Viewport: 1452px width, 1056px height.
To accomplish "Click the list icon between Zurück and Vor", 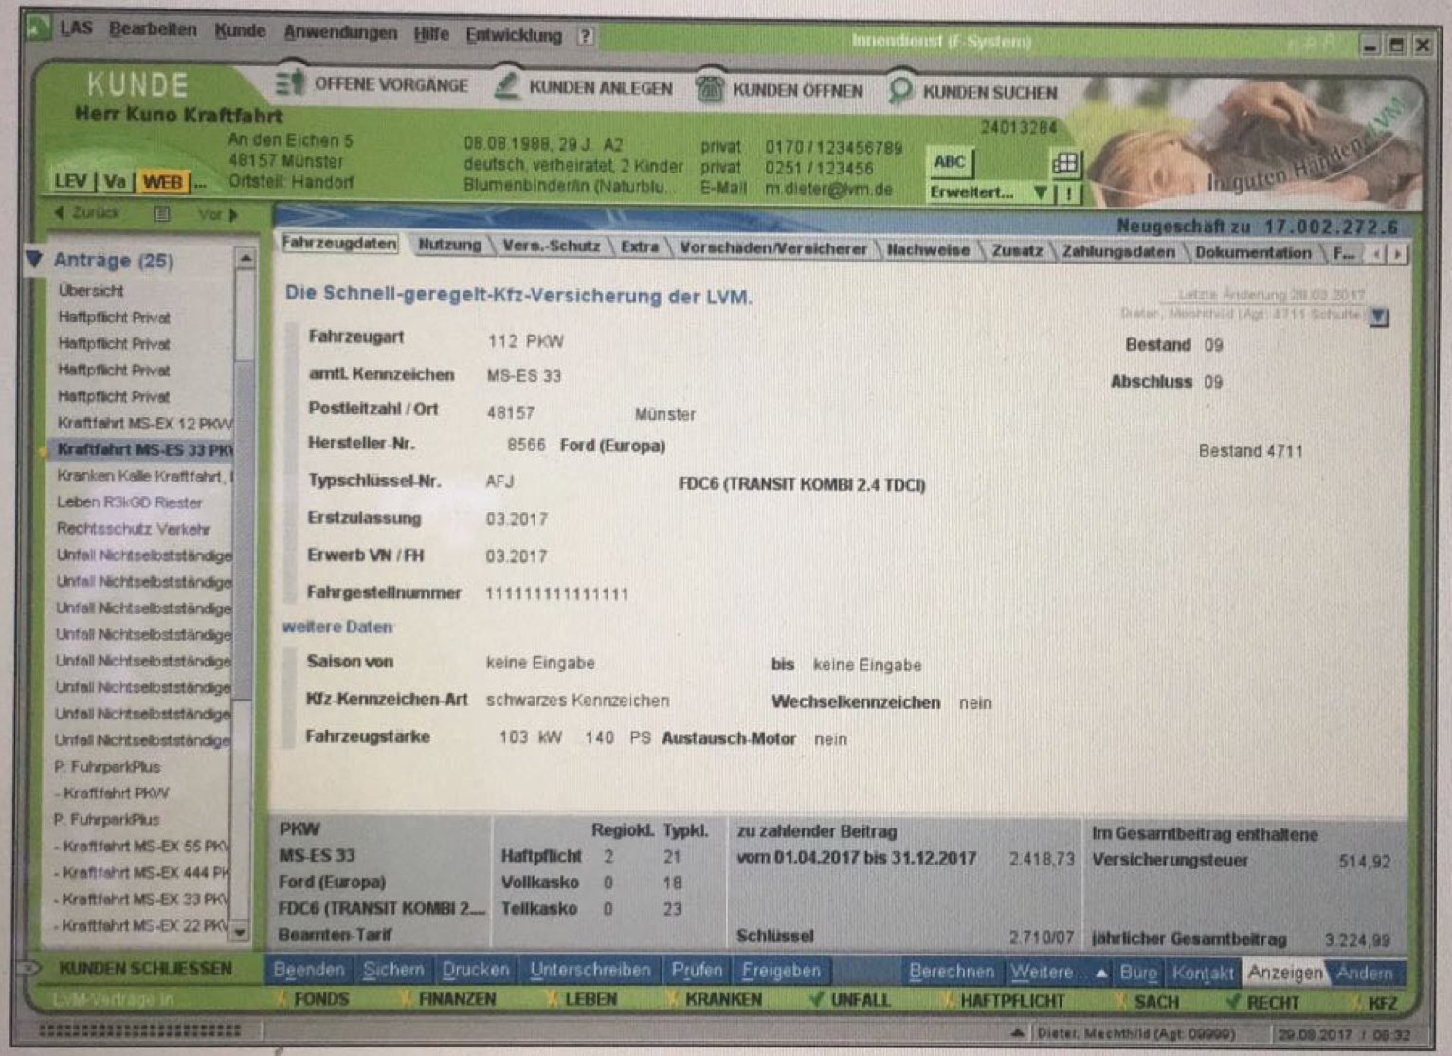I will (x=162, y=213).
